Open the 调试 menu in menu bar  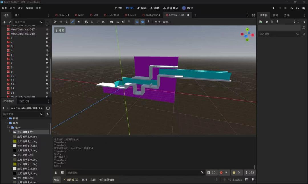[x=20, y=8]
